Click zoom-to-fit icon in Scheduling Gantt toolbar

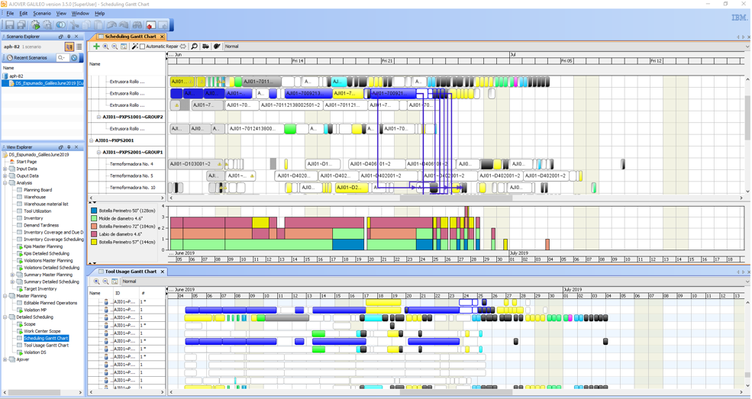[124, 47]
